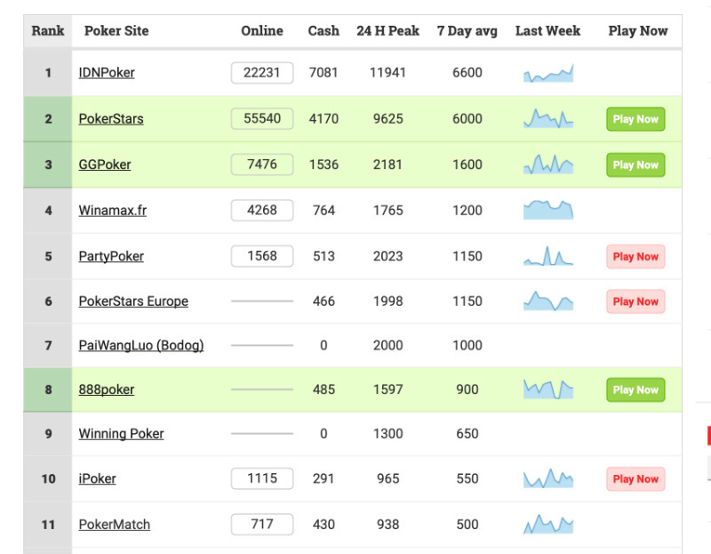Click PokerStars' weekly traffic sparkline graph
Viewport: 711px width, 554px height.
tap(548, 118)
